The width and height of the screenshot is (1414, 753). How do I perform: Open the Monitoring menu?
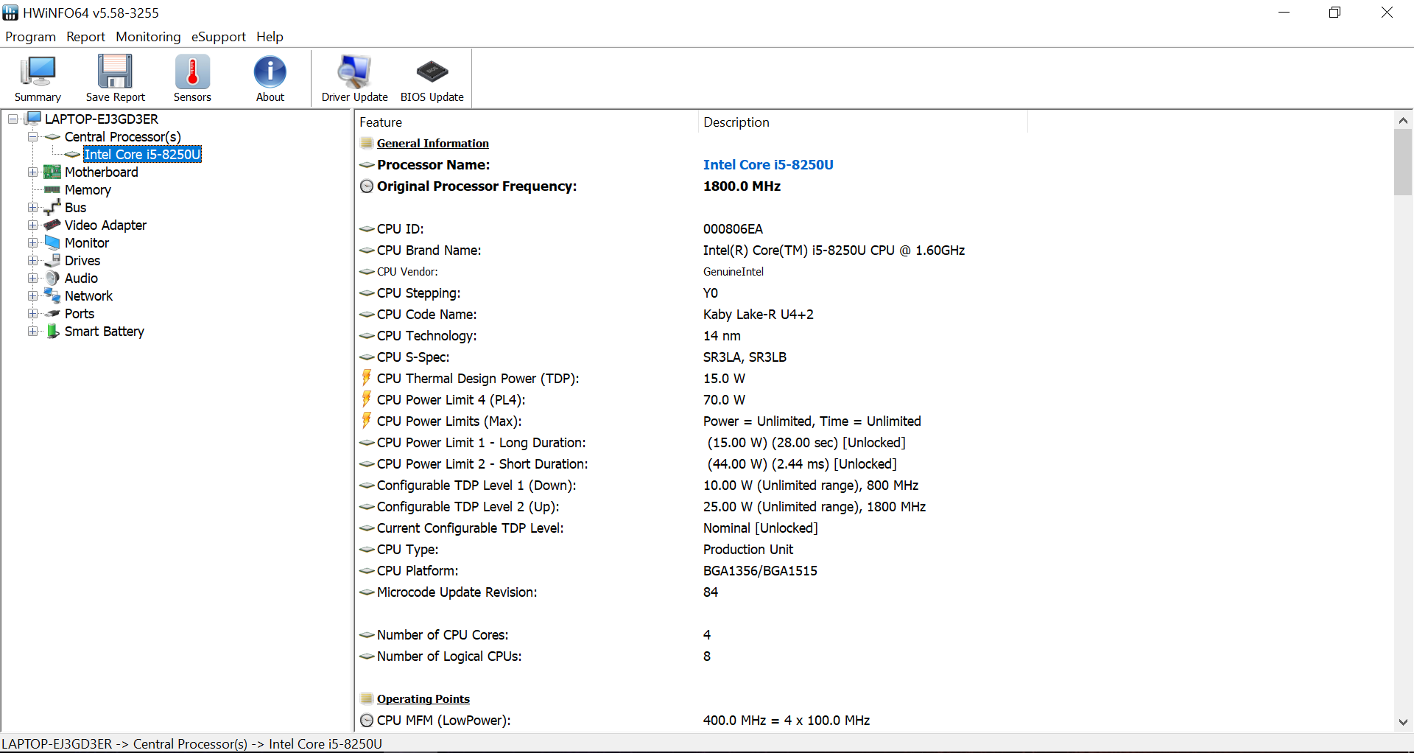click(148, 37)
